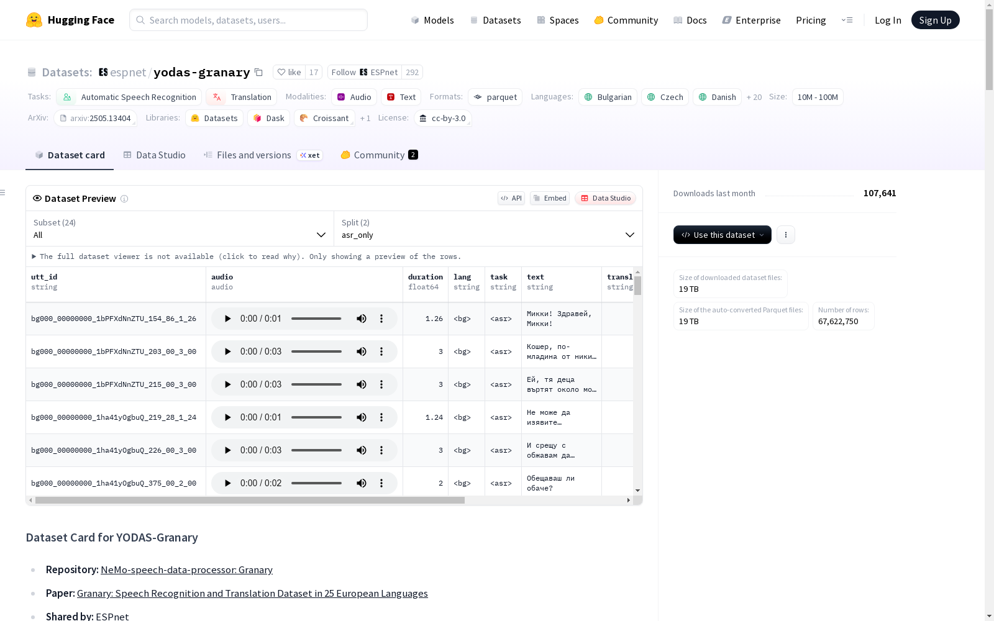
Task: Play audio for row 215_00_3_00
Action: pyautogui.click(x=227, y=384)
